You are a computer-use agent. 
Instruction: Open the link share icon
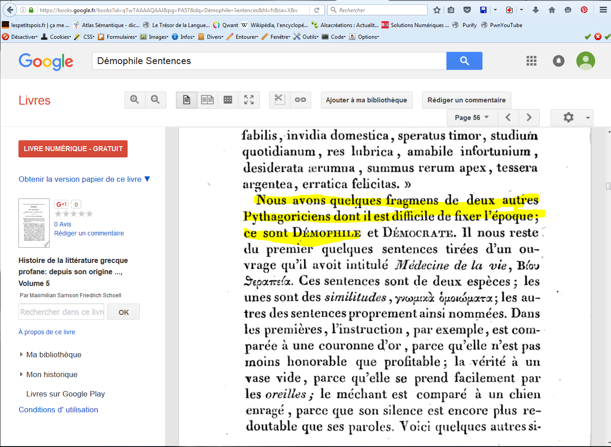click(x=300, y=100)
